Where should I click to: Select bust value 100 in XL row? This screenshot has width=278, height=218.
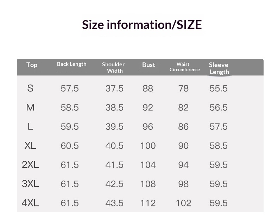tap(148, 146)
